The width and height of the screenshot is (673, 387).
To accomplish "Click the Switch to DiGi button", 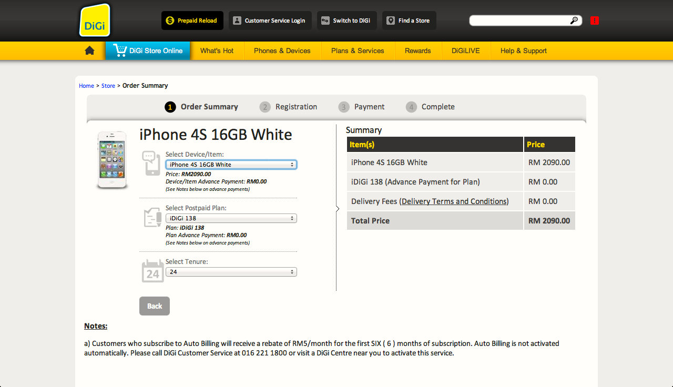I will (347, 21).
